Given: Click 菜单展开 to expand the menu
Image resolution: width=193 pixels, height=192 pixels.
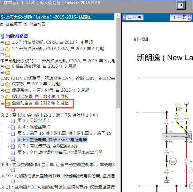Looking at the screenshot, I should [x=13, y=24].
